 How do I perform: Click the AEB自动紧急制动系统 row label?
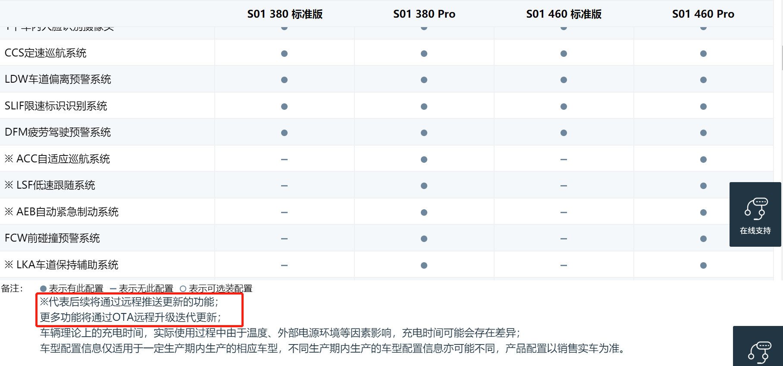(61, 212)
